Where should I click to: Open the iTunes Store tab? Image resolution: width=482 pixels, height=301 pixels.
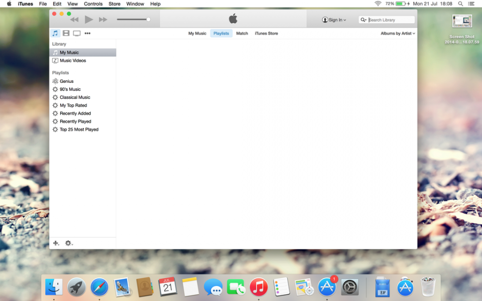pyautogui.click(x=266, y=34)
